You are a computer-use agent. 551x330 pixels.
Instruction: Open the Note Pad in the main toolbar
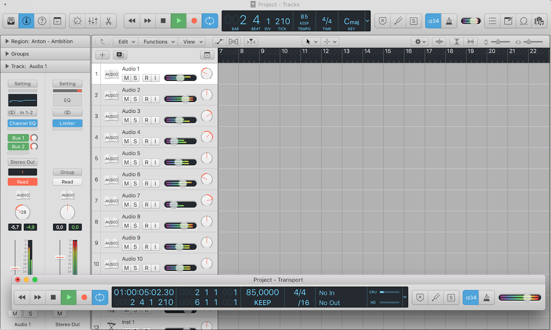(x=508, y=21)
